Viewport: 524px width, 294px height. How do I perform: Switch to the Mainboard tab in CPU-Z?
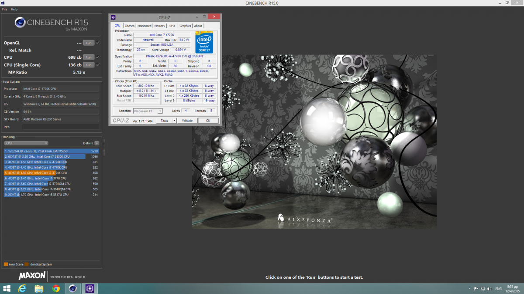[x=145, y=26]
